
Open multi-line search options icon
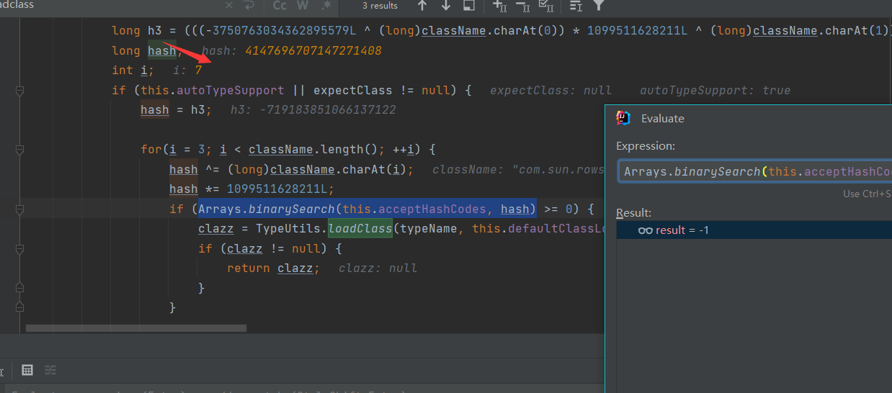point(576,6)
